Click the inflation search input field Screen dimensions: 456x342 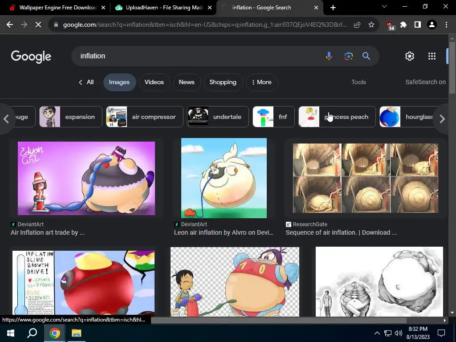[x=198, y=56]
